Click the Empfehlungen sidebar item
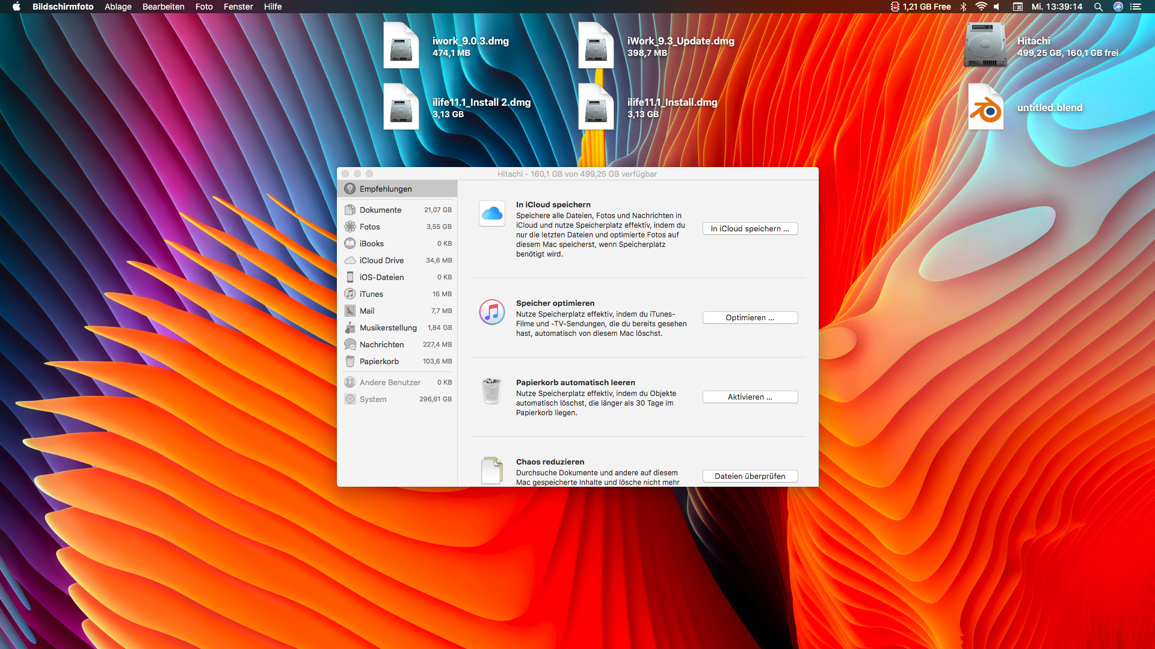The height and width of the screenshot is (649, 1155). click(x=386, y=189)
